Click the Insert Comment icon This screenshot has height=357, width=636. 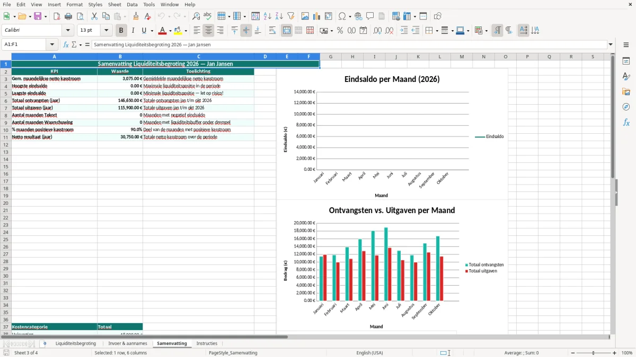coord(370,16)
